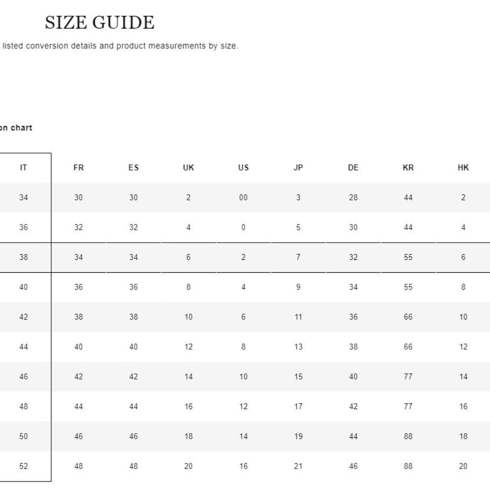Select the HK column header

pyautogui.click(x=463, y=168)
